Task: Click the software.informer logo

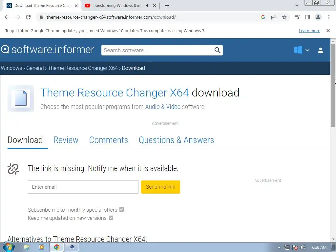Action: pyautogui.click(x=47, y=50)
